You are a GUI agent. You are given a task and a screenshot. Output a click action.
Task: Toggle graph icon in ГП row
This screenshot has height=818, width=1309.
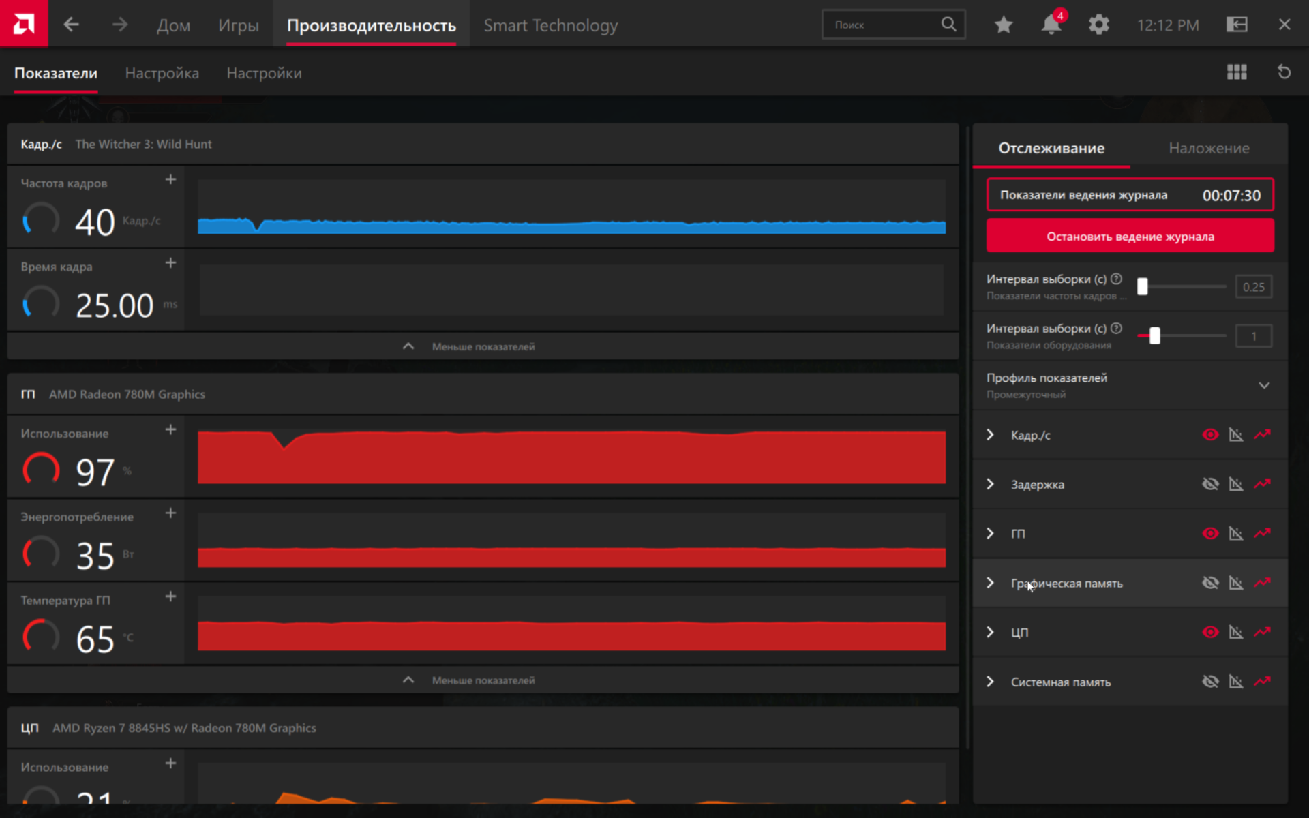coord(1236,533)
